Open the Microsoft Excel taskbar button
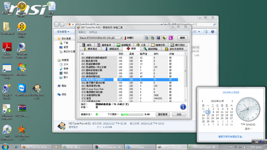This screenshot has height=150, width=267. 203,147
